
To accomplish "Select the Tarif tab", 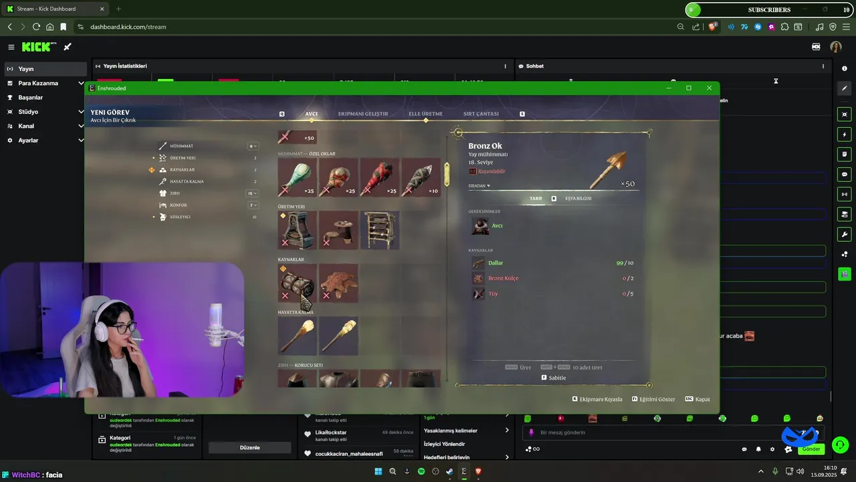I will pyautogui.click(x=536, y=198).
